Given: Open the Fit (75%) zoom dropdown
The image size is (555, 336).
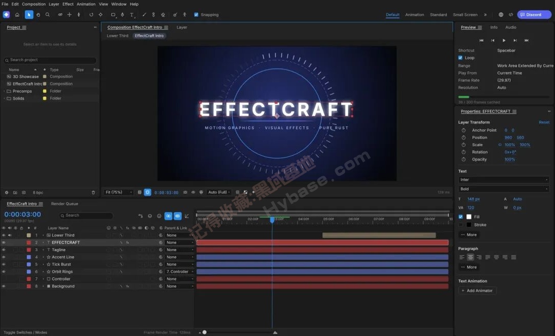Looking at the screenshot, I should 118,192.
